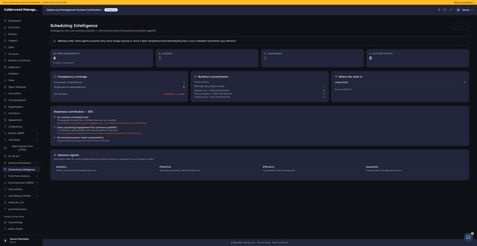The width and height of the screenshot is (477, 246).
Task: Go to My Work in sidebar
Action: pyautogui.click(x=21, y=54)
